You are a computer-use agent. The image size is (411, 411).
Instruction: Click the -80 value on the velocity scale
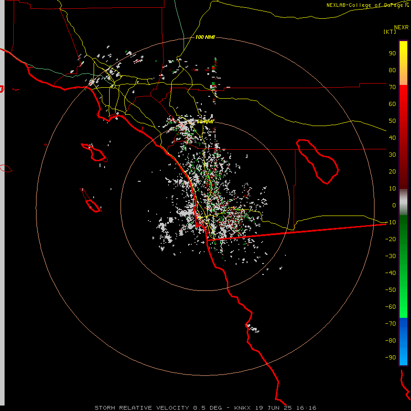click(390, 341)
